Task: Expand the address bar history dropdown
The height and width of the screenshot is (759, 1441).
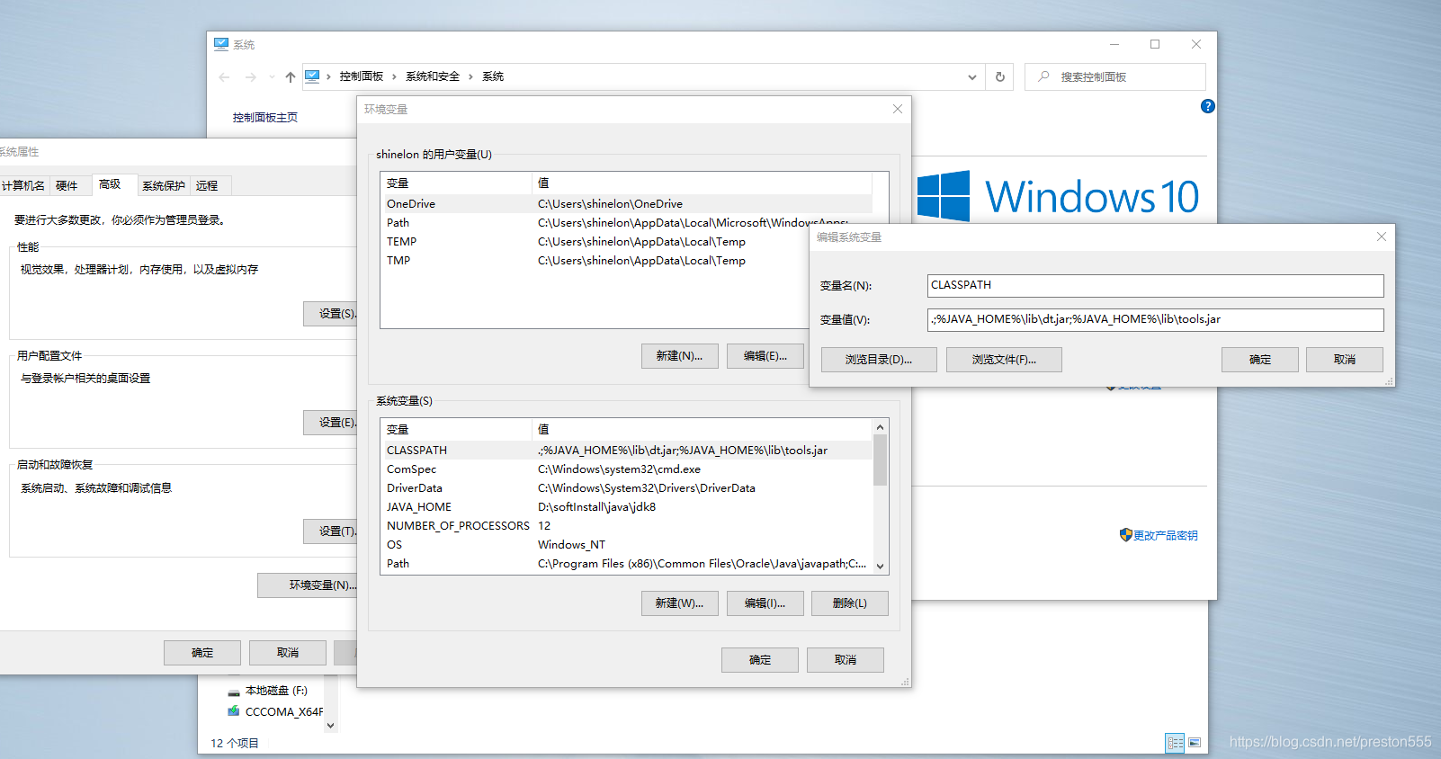Action: [x=972, y=77]
